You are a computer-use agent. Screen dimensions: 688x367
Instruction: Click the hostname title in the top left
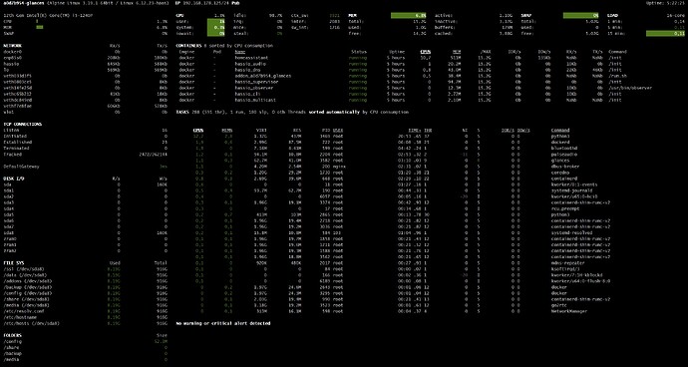(23, 3)
